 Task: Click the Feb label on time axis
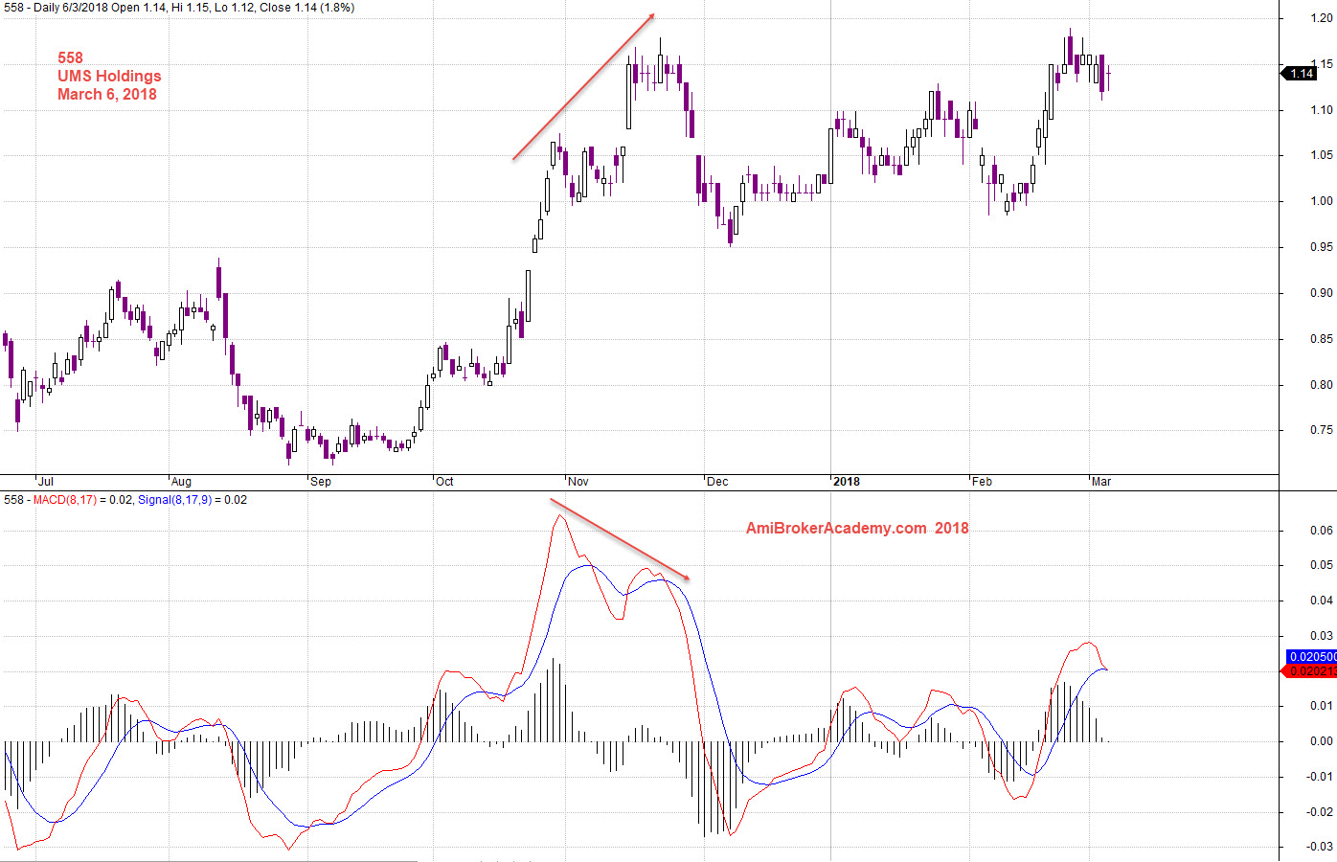[983, 482]
